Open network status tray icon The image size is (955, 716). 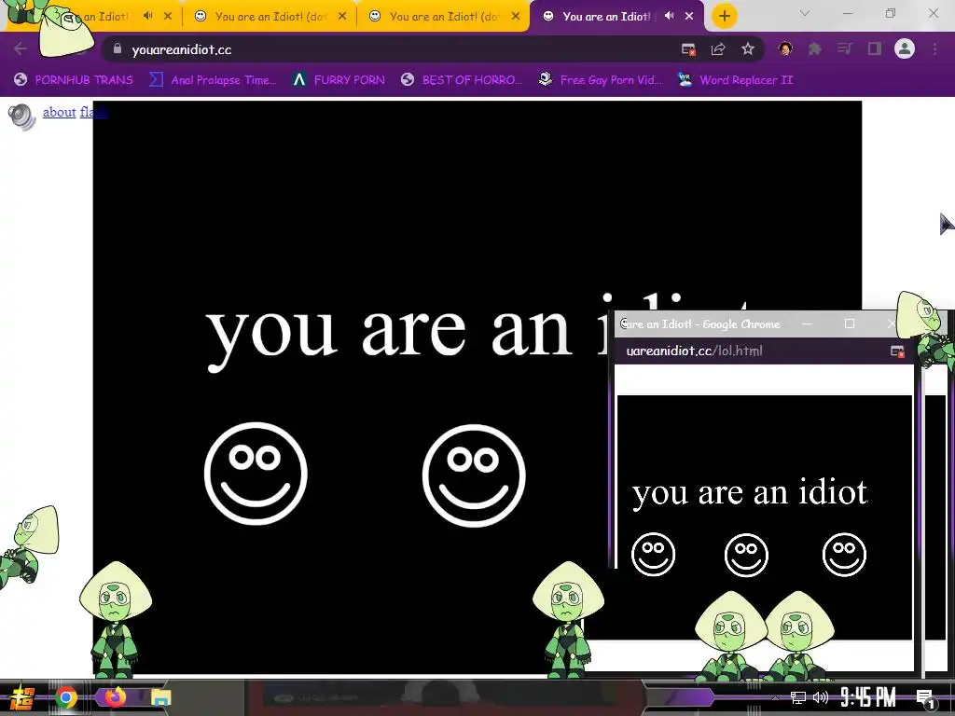[x=798, y=697]
